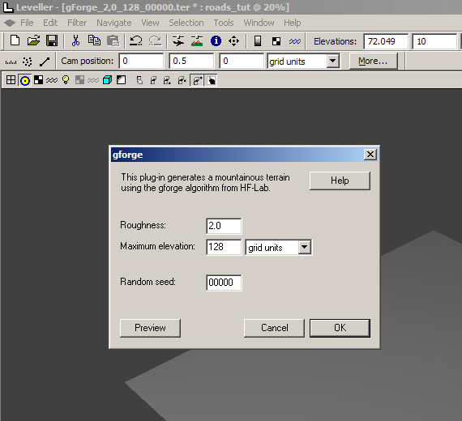Viewport: 462px width, 421px height.
Task: Toggle the yellow circle view mode button
Action: (25, 80)
